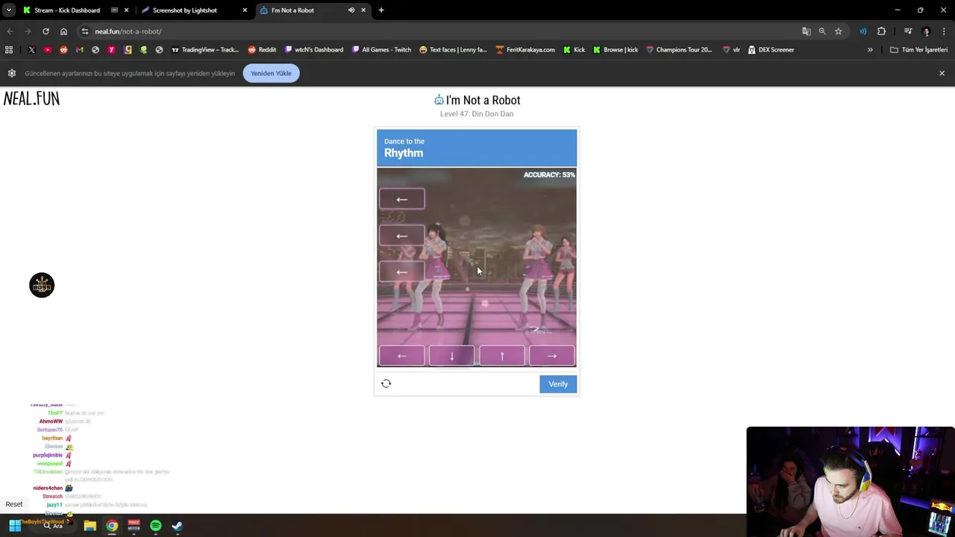This screenshot has width=955, height=537.
Task: Open the DEX Screener bookmark
Action: 771,50
